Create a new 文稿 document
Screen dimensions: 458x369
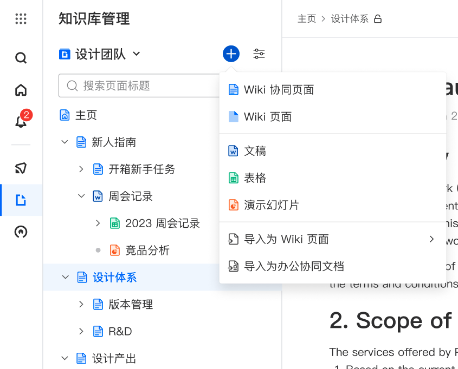pyautogui.click(x=333, y=151)
